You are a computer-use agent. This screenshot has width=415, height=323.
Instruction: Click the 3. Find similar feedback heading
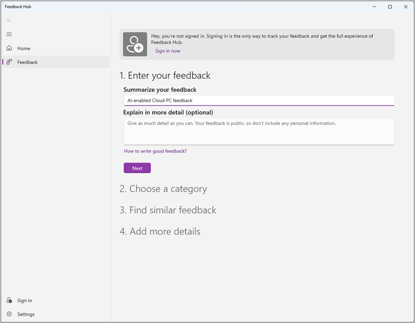(x=168, y=210)
